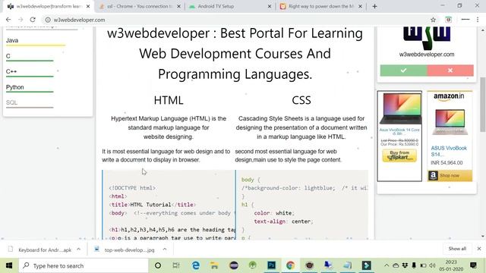Click the page vertical scrollbar thumb
This screenshot has width=486, height=273.
pyautogui.click(x=483, y=105)
